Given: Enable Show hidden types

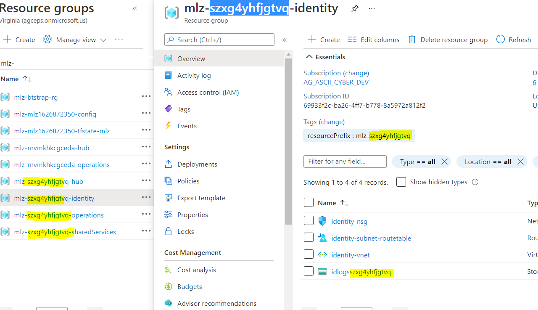Looking at the screenshot, I should (401, 182).
